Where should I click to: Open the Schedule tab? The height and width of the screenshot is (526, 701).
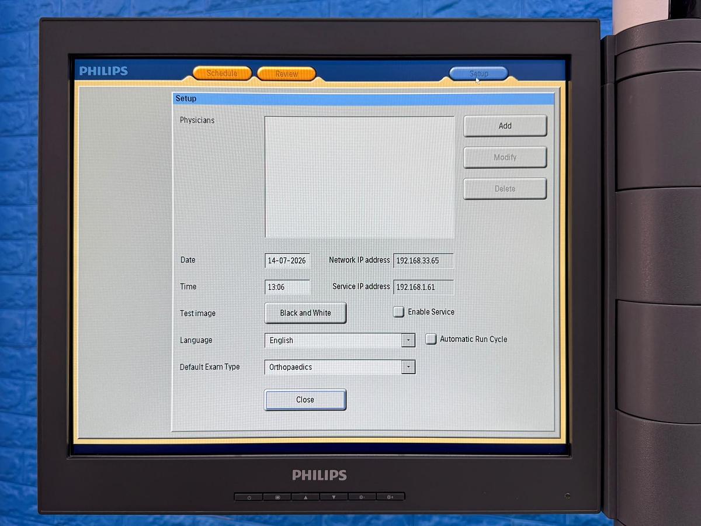222,74
